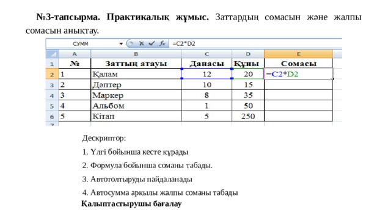The image size is (391, 220).
Task: Select the cell "Кітап"
Action: point(136,116)
